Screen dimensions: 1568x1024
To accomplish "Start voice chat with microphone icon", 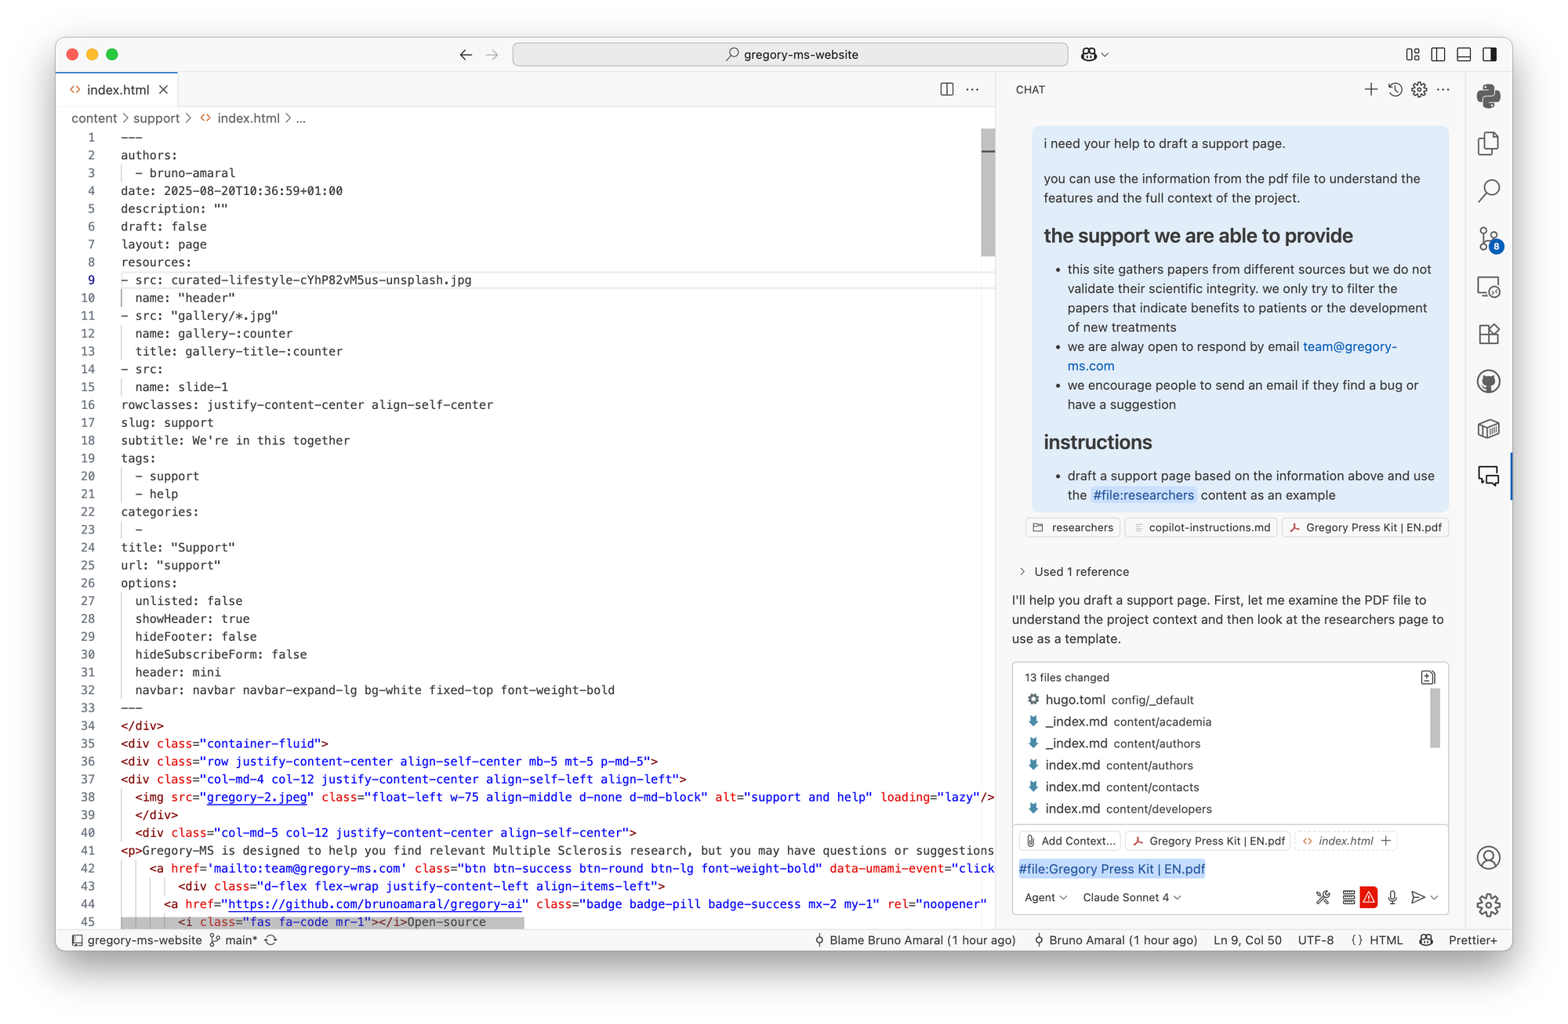I will 1392,898.
